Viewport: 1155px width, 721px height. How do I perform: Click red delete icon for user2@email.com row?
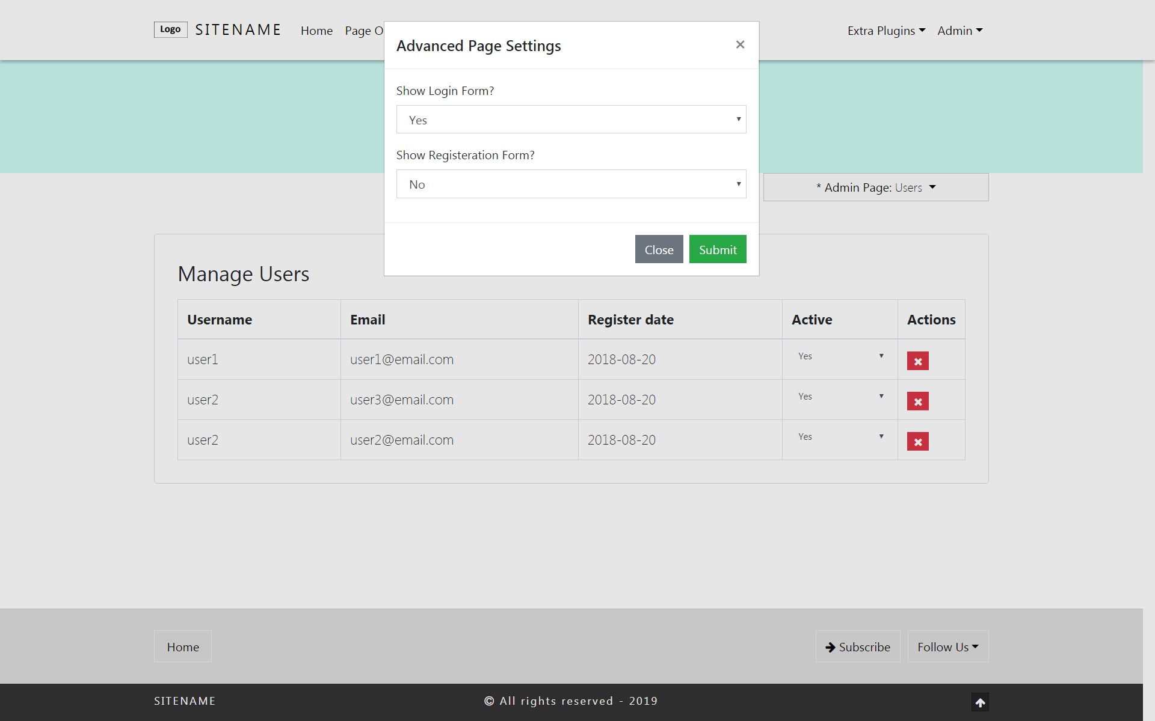pyautogui.click(x=917, y=442)
